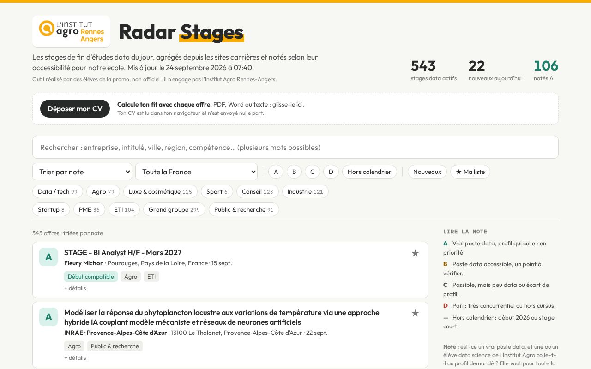Image resolution: width=591 pixels, height=369 pixels.
Task: Filter by Sport sector
Action: (217, 191)
